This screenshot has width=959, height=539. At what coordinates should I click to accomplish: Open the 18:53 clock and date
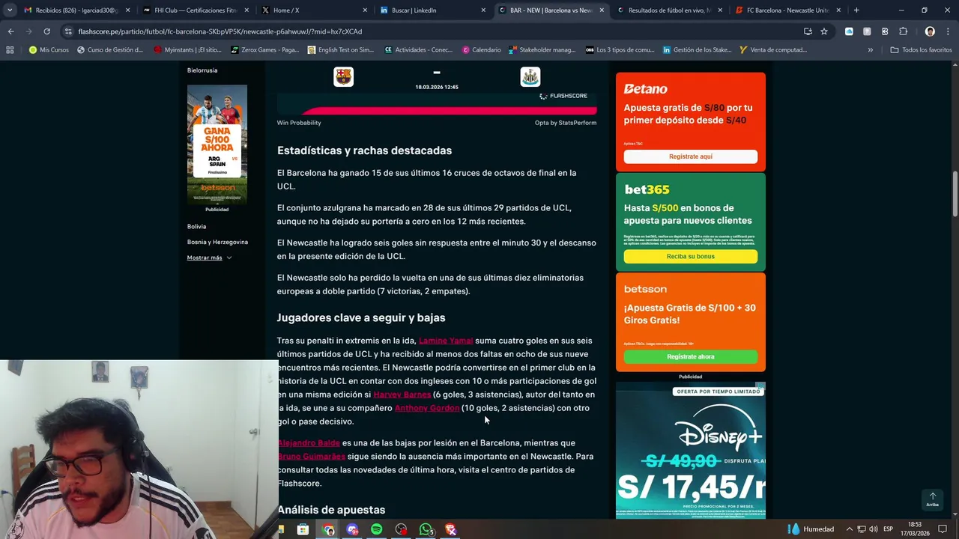tap(915, 529)
